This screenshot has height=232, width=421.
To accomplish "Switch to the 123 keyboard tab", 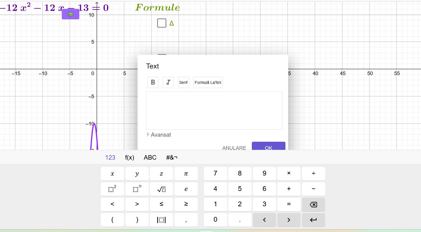I will [110, 157].
